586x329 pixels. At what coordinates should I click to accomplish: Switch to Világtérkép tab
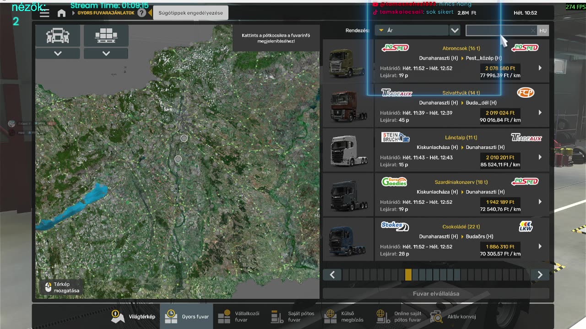(134, 316)
